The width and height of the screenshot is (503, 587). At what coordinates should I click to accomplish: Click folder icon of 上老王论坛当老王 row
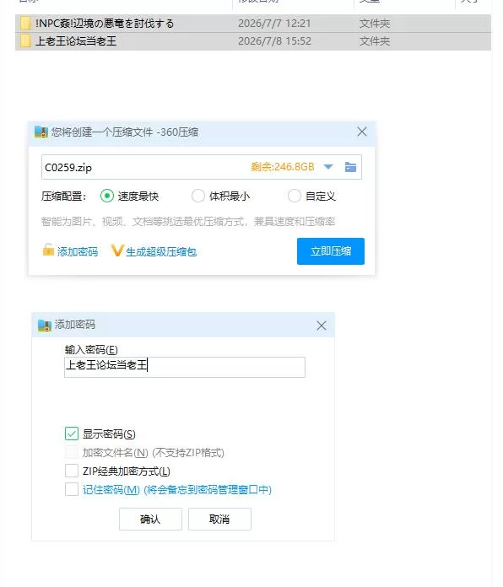point(25,40)
